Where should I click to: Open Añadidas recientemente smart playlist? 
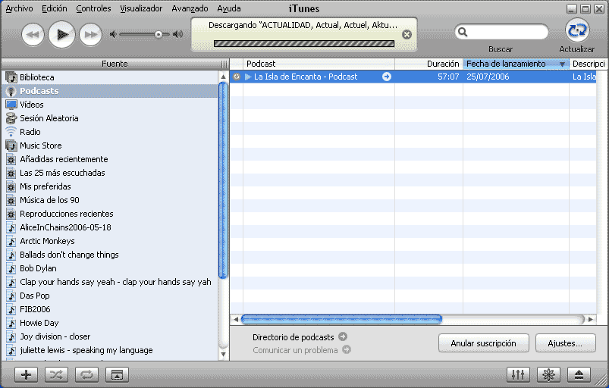(x=110, y=159)
